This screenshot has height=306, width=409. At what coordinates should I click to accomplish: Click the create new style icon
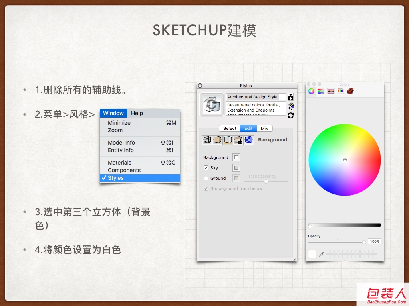291,106
